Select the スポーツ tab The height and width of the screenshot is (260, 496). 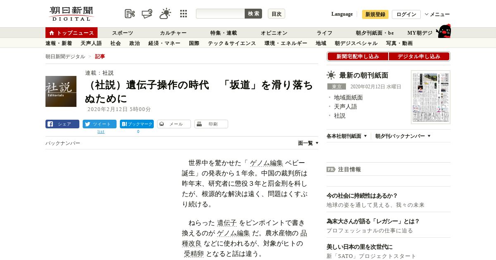123,33
